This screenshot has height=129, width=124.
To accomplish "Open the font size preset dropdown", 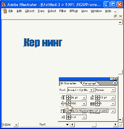I will [84, 98].
